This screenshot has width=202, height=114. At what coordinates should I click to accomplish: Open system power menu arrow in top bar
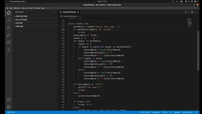click(x=197, y=1)
